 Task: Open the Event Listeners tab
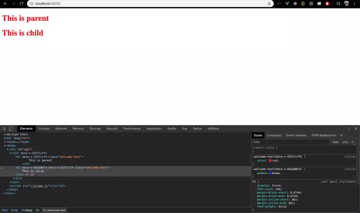pos(296,135)
